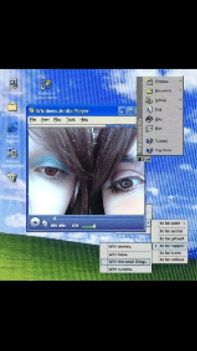Open the Recycle Bin desktop icon
This screenshot has width=197, height=351.
13,177
